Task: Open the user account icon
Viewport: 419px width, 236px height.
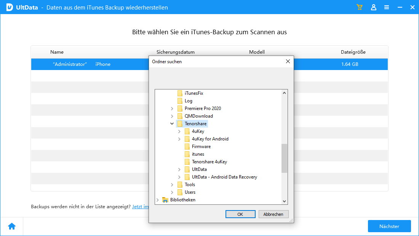Action: [374, 7]
